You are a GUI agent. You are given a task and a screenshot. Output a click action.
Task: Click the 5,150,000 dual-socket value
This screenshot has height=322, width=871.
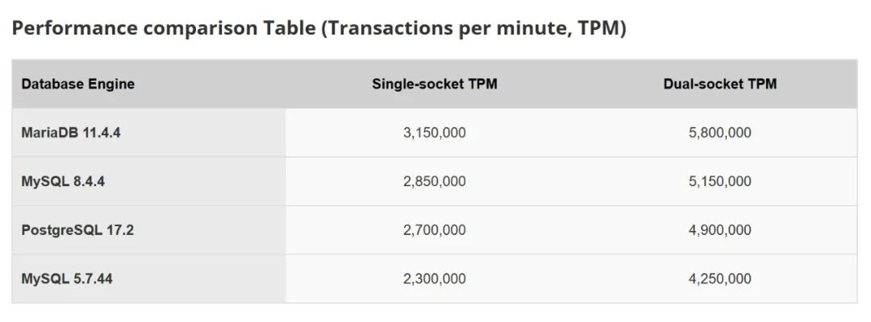(720, 182)
